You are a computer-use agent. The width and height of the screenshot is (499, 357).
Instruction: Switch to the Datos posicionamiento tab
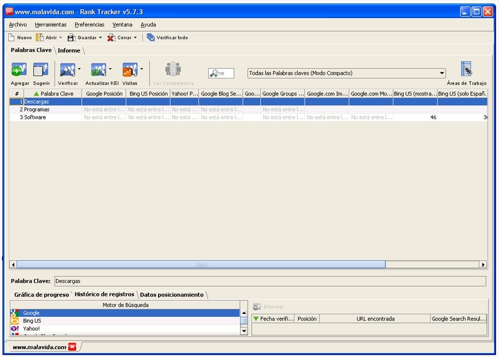(x=172, y=295)
